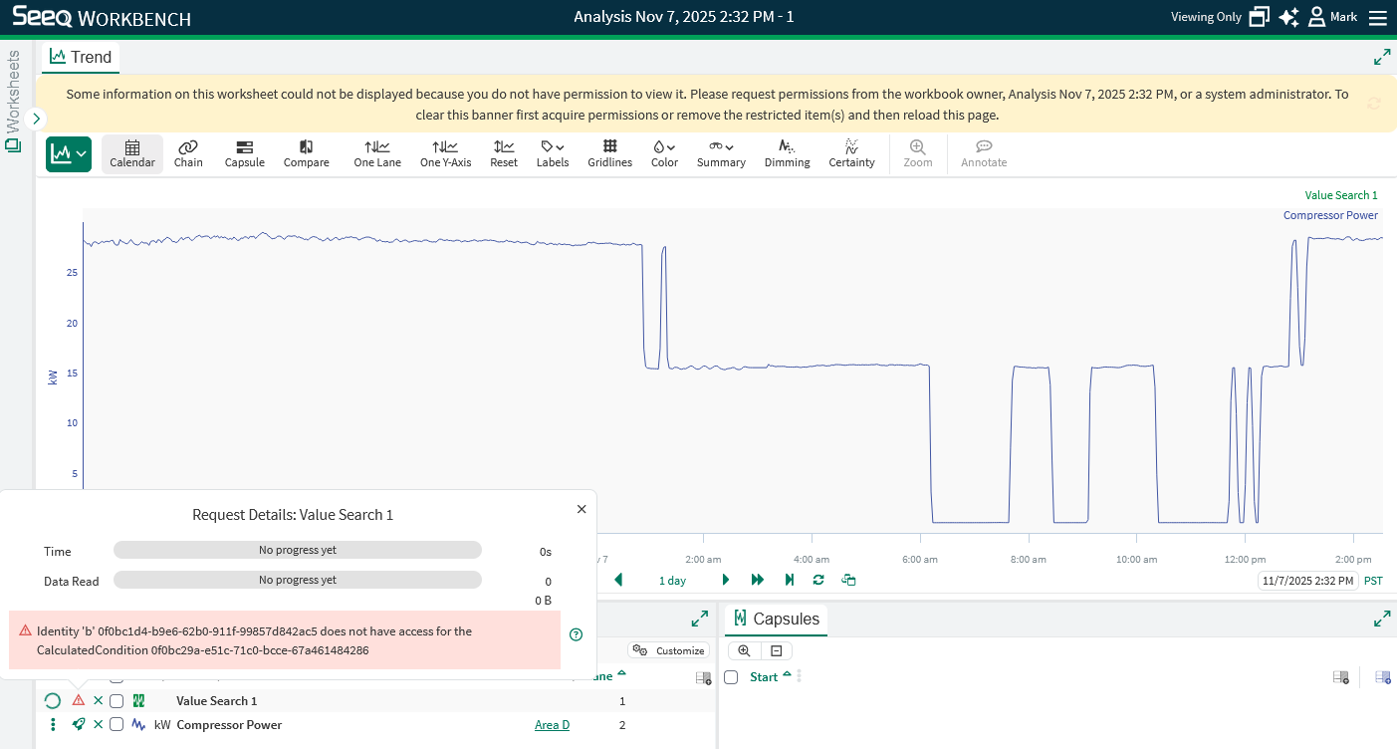This screenshot has width=1397, height=749.
Task: Select the Capsule time view
Action: tap(244, 153)
